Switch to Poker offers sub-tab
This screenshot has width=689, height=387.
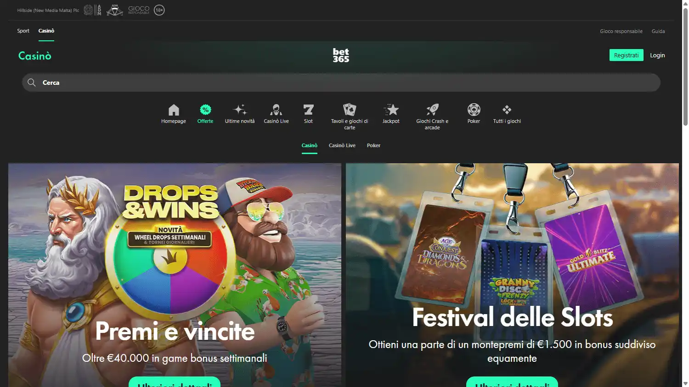point(373,145)
